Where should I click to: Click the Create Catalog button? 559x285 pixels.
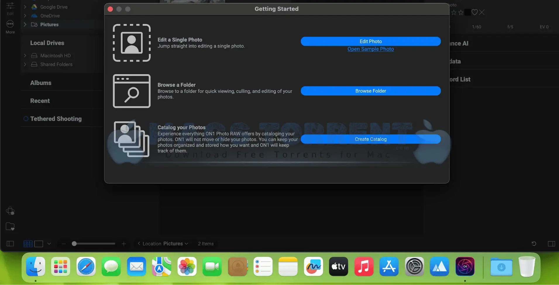pyautogui.click(x=371, y=139)
